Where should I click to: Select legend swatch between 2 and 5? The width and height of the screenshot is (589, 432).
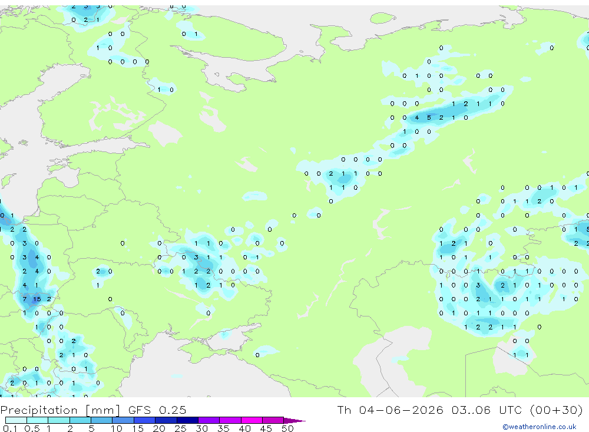click(x=80, y=420)
